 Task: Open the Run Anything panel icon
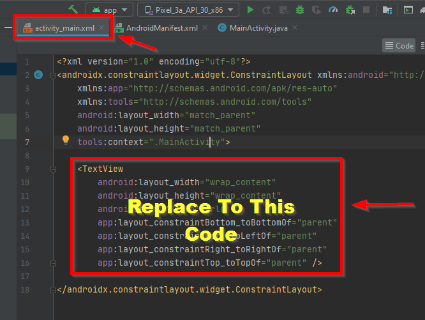coord(408,10)
